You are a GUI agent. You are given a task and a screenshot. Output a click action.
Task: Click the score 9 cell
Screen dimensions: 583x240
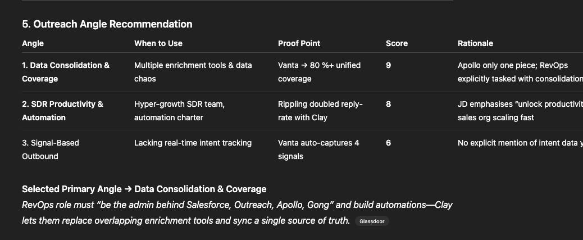(x=389, y=65)
